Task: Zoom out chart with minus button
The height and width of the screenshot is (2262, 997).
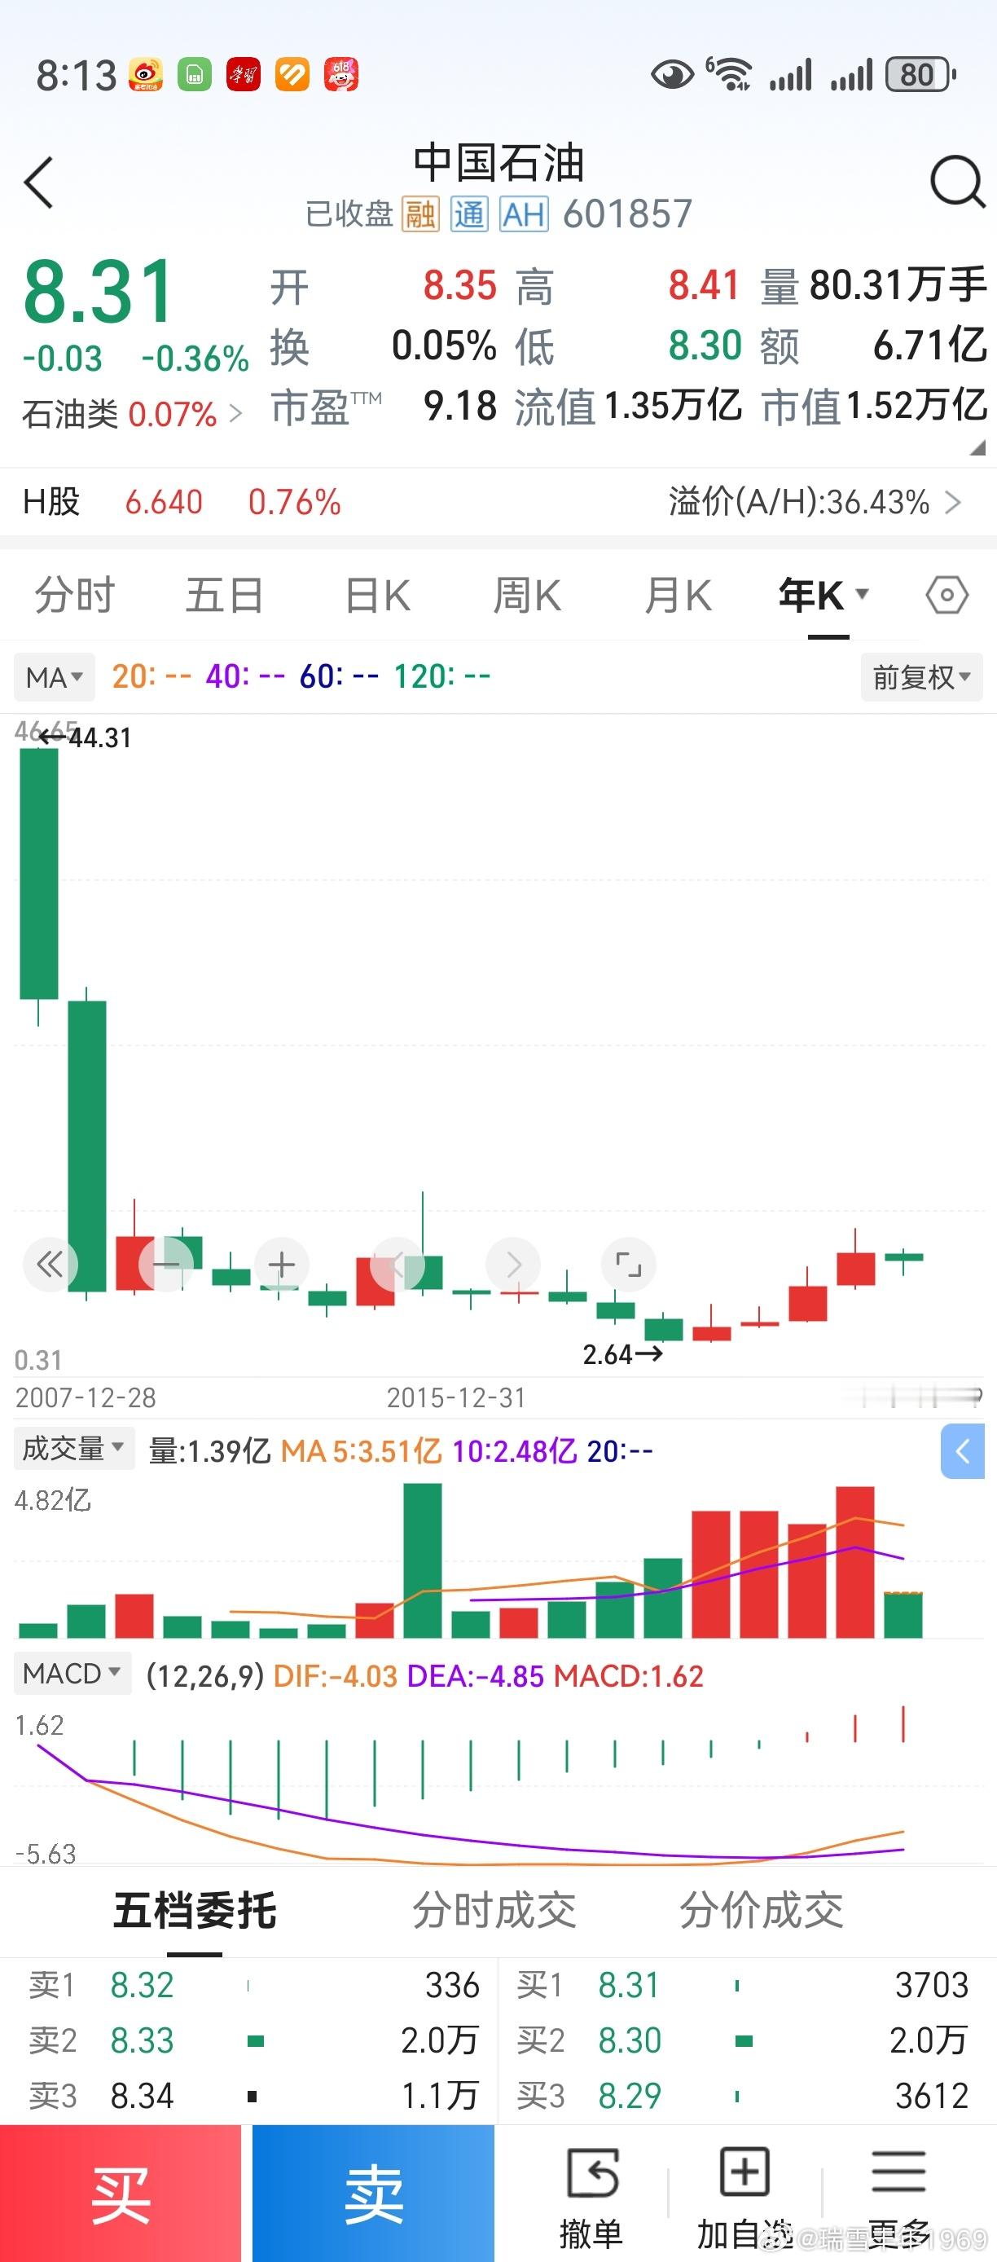Action: (x=166, y=1265)
